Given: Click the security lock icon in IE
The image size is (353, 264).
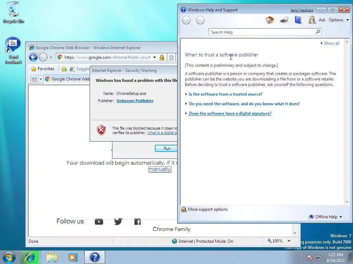Looking at the screenshot, I should (x=162, y=57).
